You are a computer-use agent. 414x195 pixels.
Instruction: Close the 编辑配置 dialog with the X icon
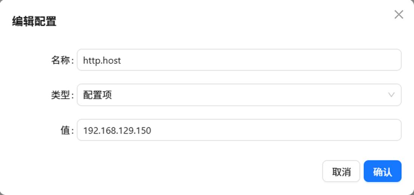(399, 15)
